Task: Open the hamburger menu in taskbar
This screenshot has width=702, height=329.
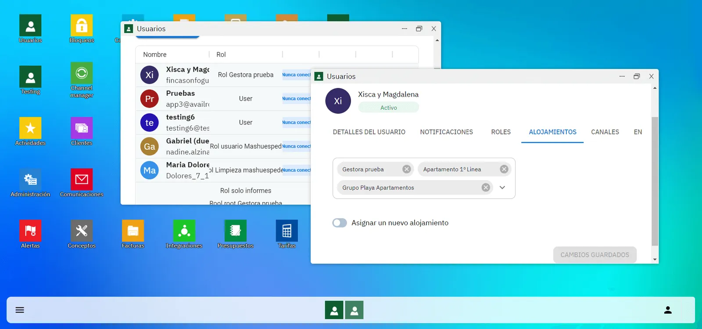Action: coord(20,310)
